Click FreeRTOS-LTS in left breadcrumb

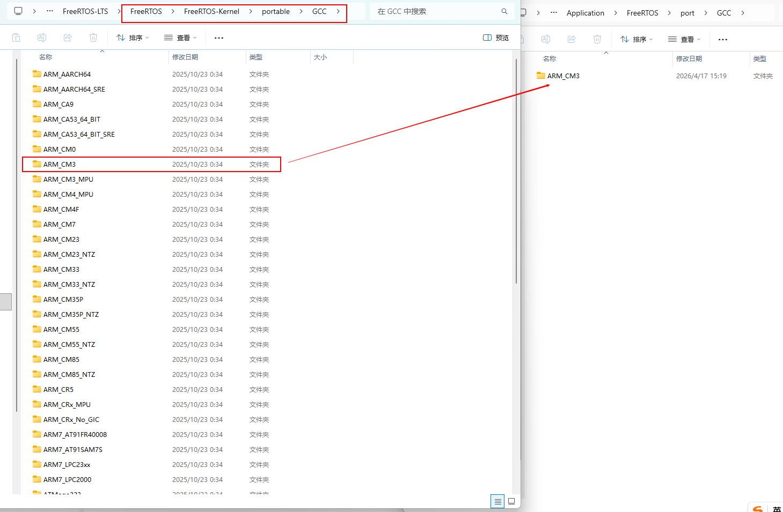point(85,11)
